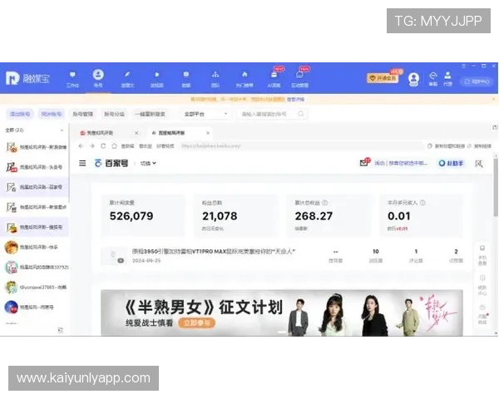499x399 pixels.
Task: Click the 添加账号 add account button
Action: [20, 114]
